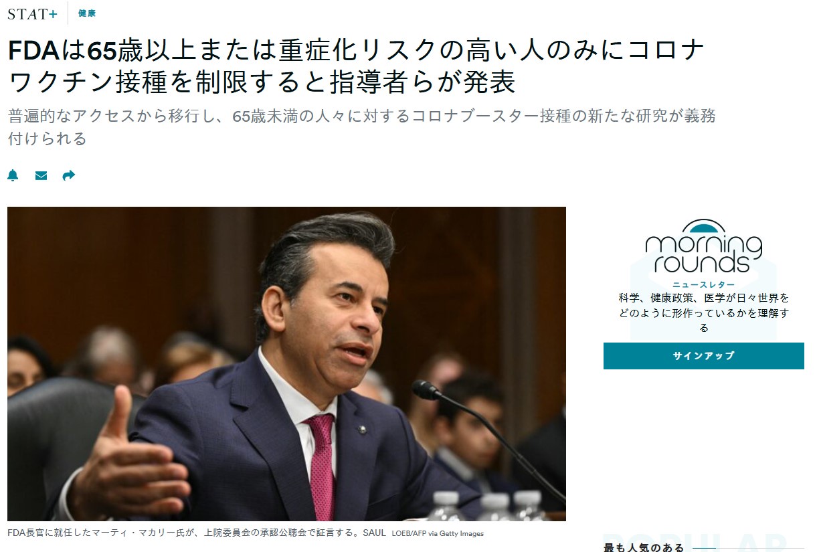
Task: Click the STAT+ logo to go home
Action: 32,13
